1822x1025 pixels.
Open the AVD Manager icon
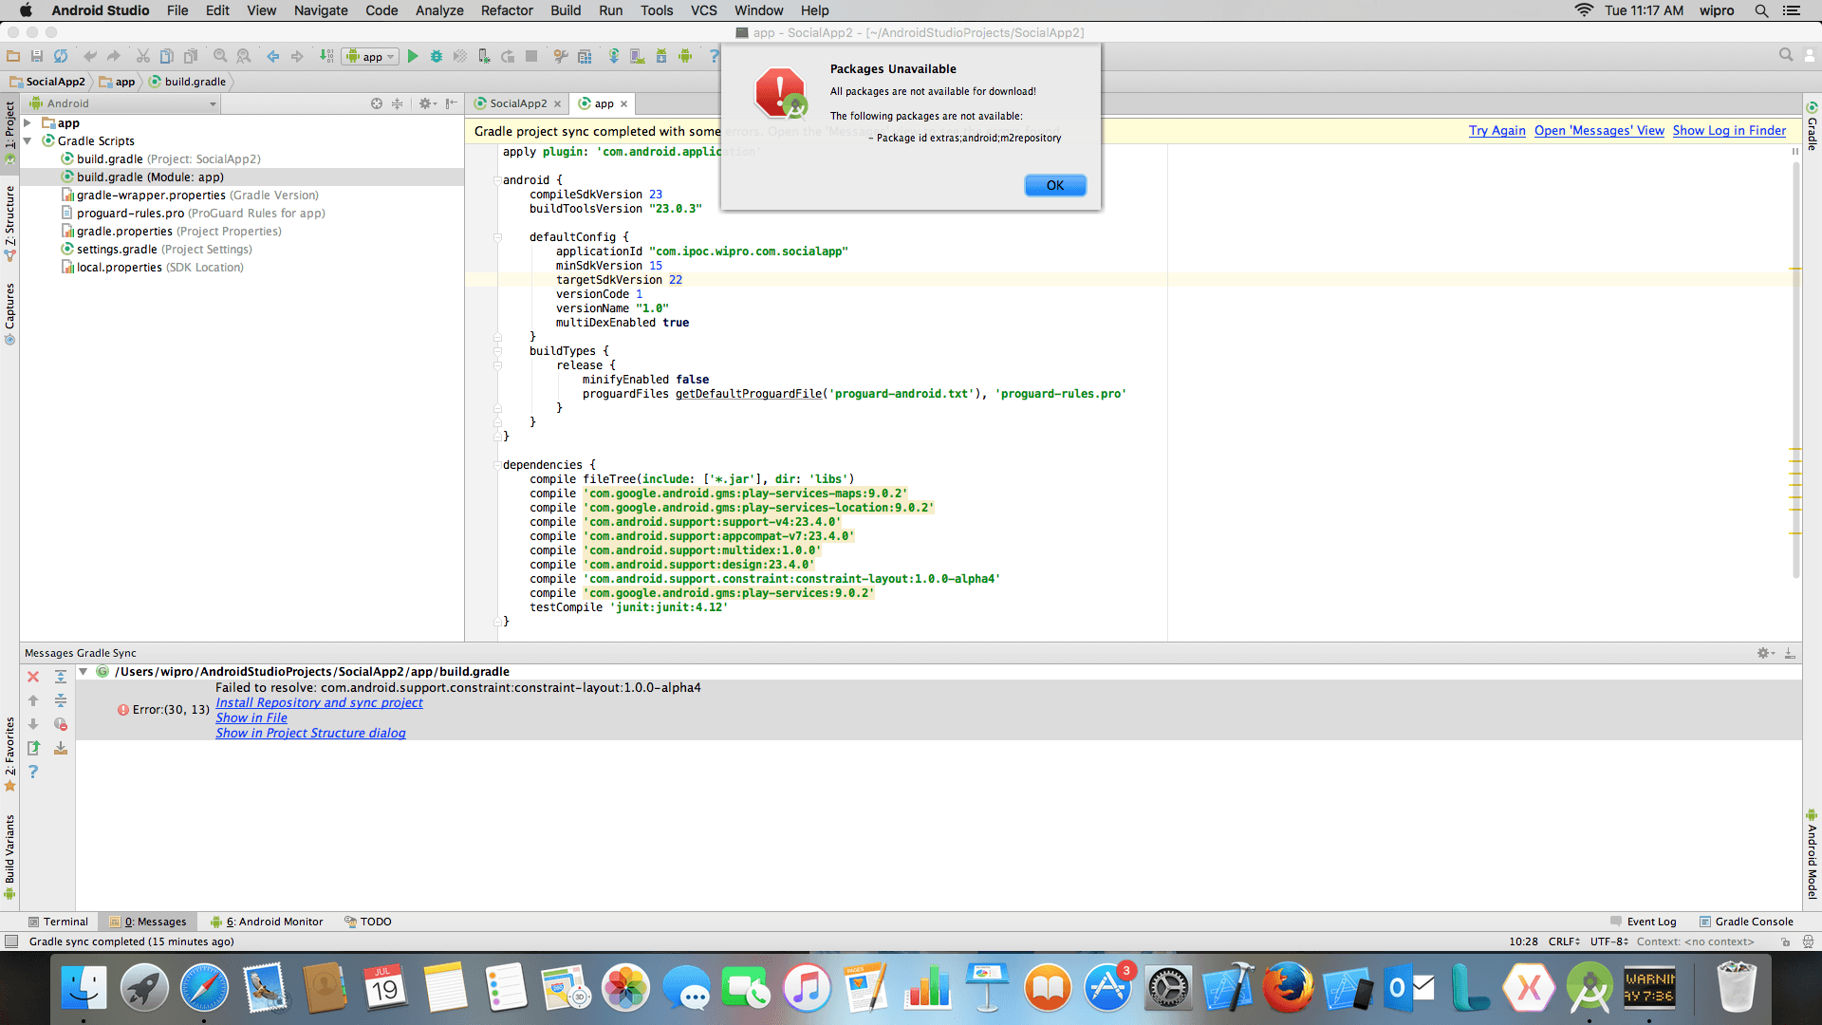click(x=638, y=57)
